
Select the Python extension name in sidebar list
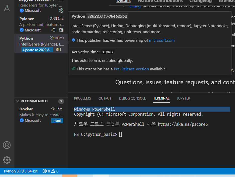point(26,38)
